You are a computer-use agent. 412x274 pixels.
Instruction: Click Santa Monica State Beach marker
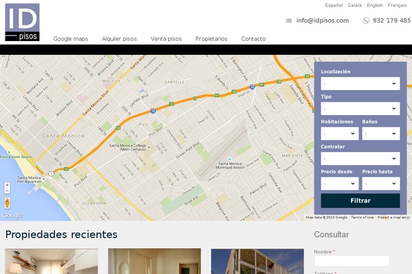(x=9, y=152)
